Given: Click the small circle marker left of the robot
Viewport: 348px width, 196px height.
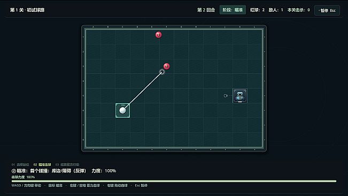Looking at the screenshot, I should click(226, 96).
